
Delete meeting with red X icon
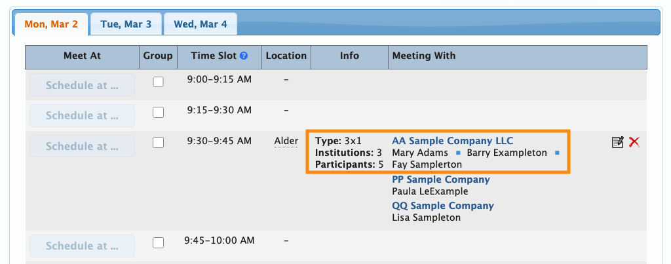pos(634,142)
